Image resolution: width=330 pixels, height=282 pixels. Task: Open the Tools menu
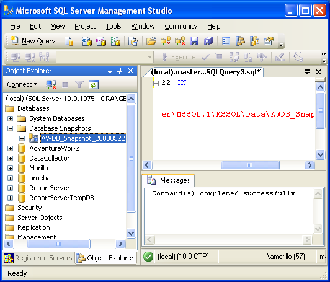tap(114, 26)
